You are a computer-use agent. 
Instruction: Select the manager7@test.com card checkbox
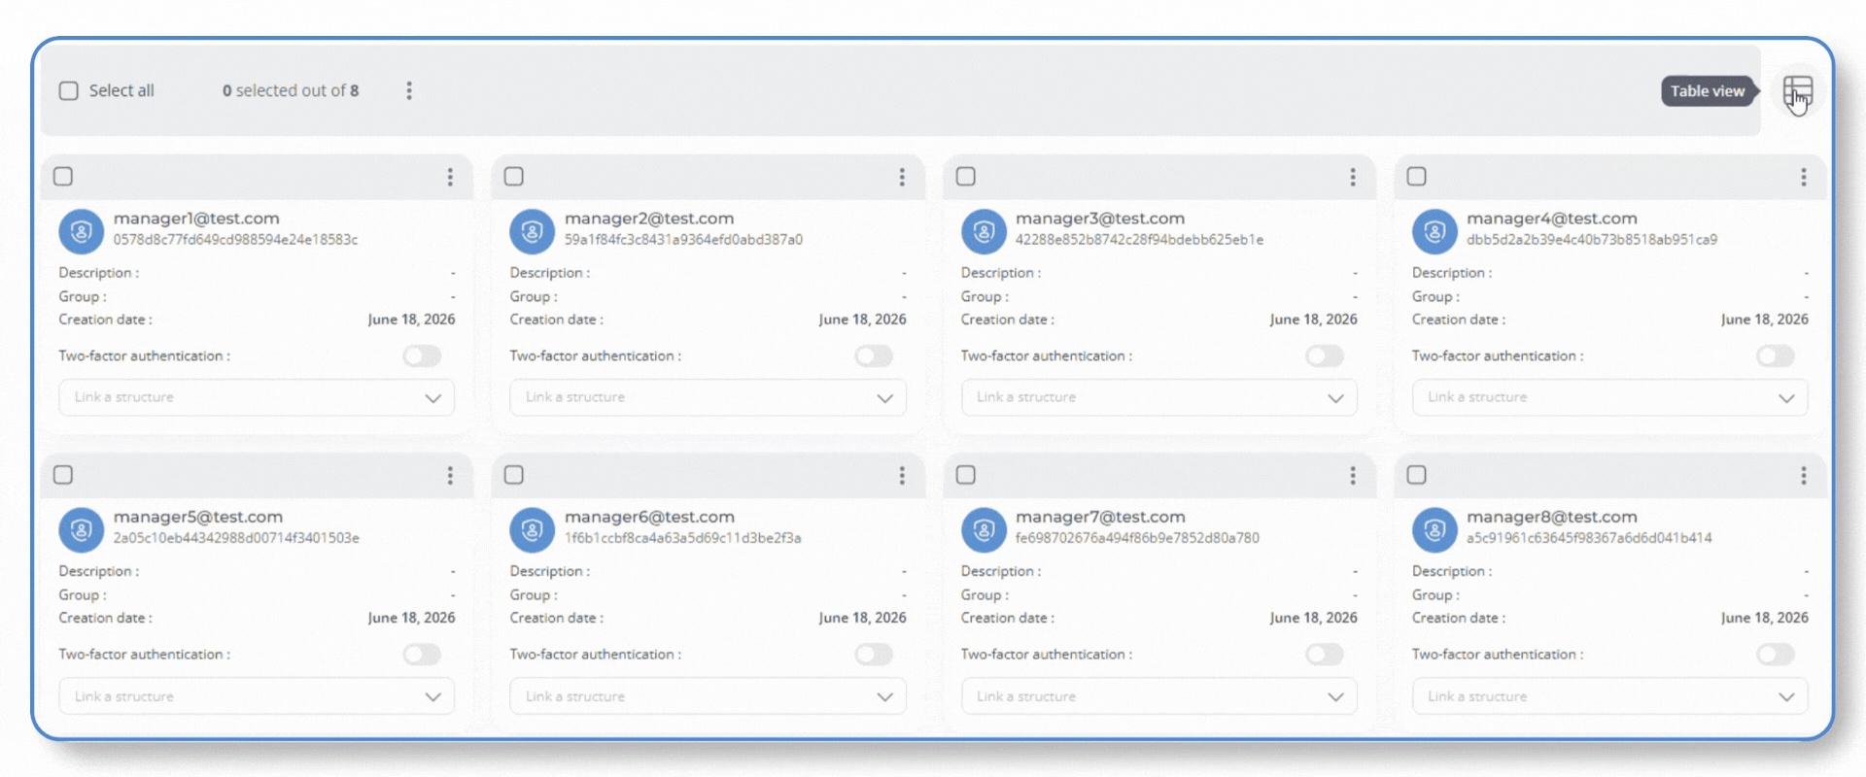[966, 474]
